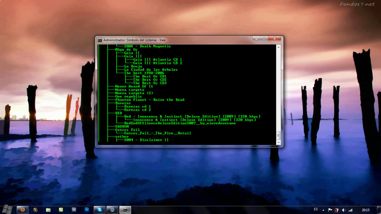The height and width of the screenshot is (214, 381).
Task: Click the 'The Best Oz CD1' line
Action: 150,77
